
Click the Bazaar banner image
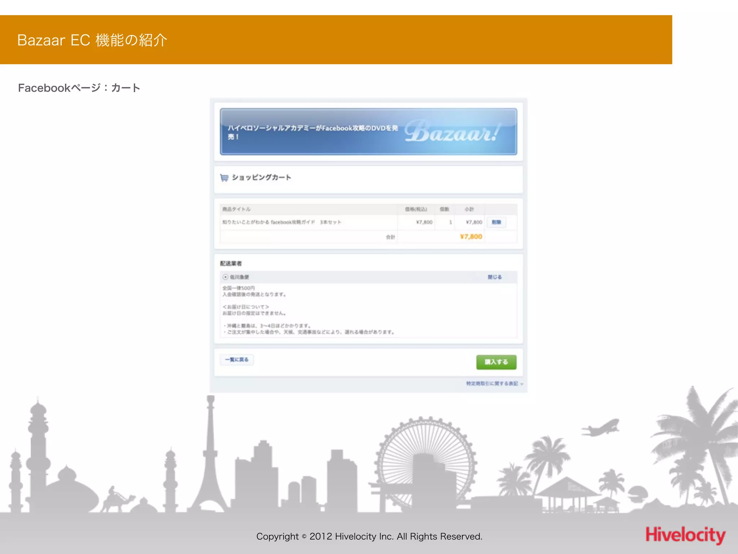[369, 132]
